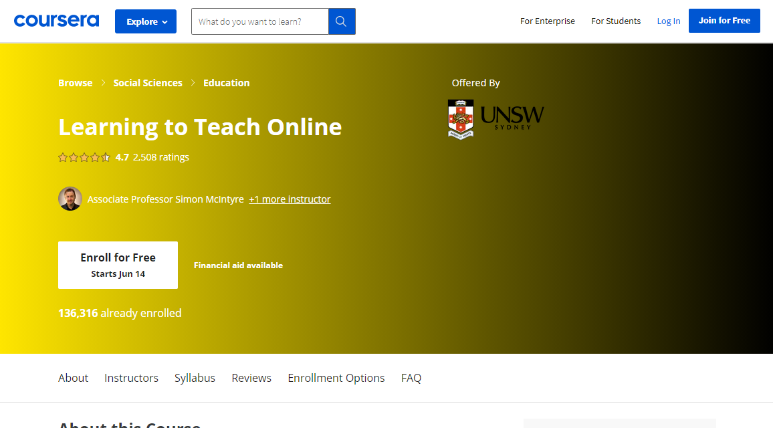Click the search input field

(259, 21)
